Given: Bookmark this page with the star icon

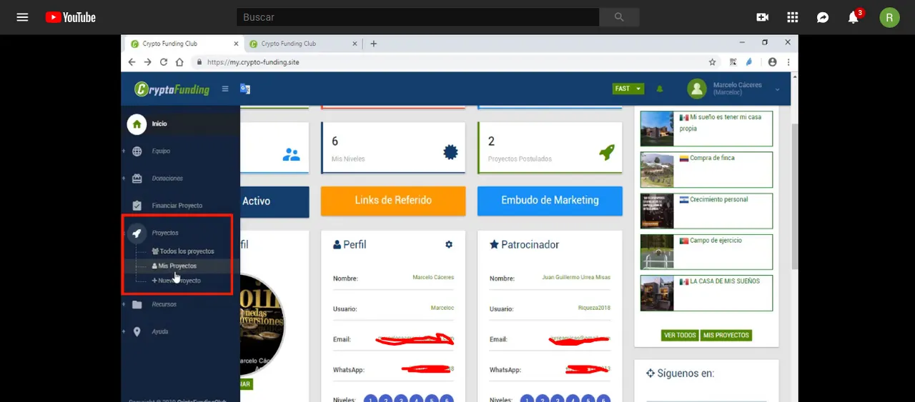Looking at the screenshot, I should [712, 62].
